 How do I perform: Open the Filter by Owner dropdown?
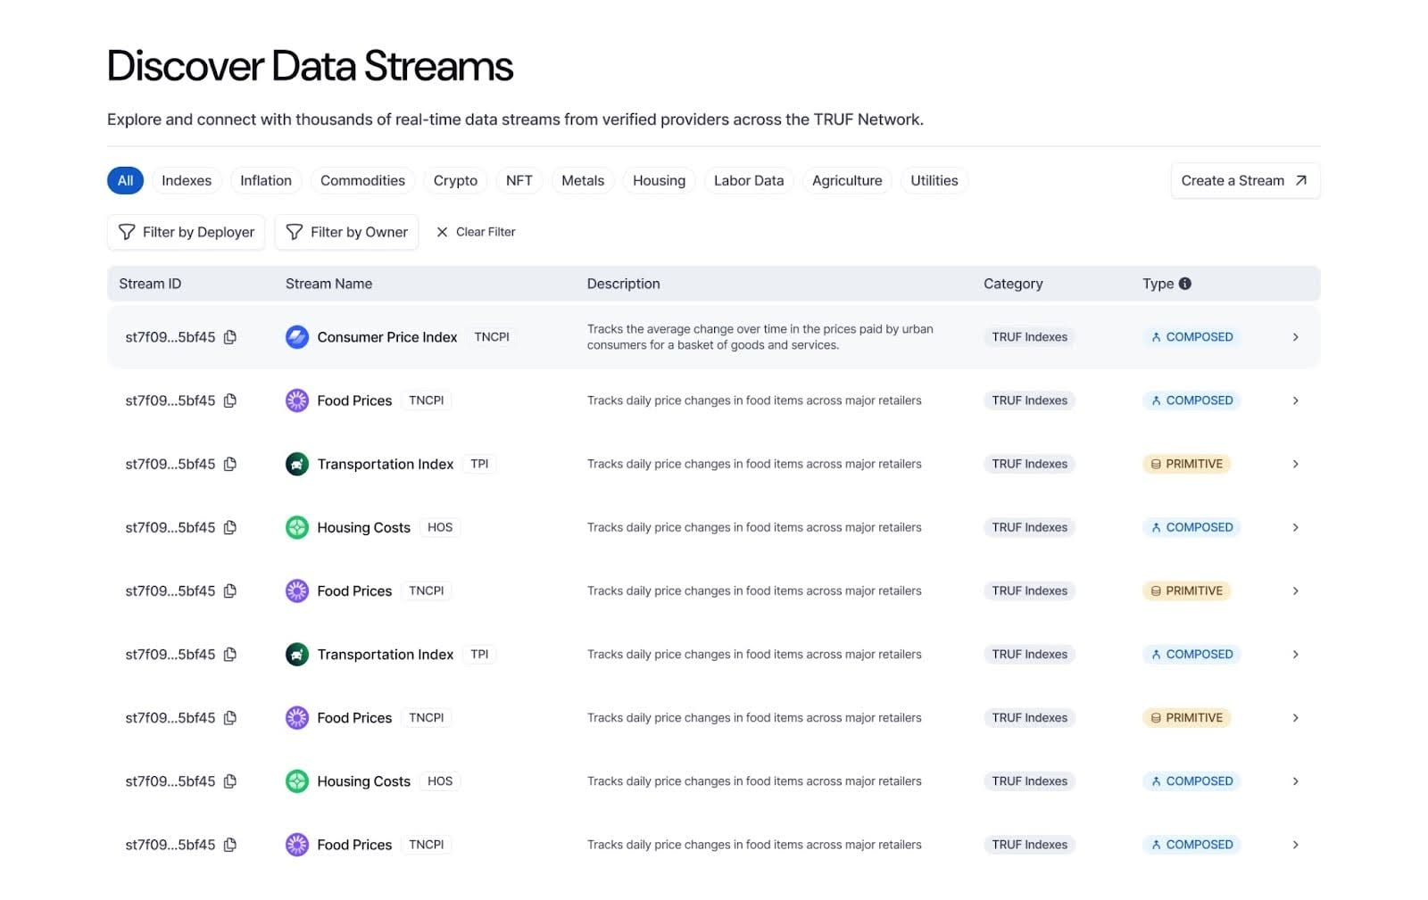click(x=346, y=232)
